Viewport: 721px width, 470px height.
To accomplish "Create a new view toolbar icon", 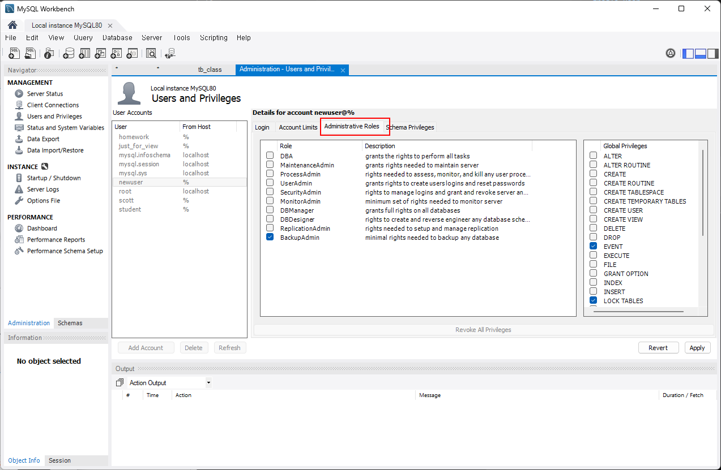I will [x=100, y=53].
